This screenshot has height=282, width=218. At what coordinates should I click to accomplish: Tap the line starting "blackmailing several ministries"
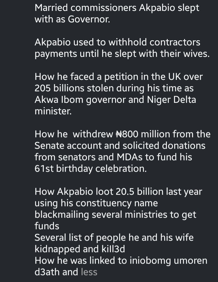[x=115, y=215]
